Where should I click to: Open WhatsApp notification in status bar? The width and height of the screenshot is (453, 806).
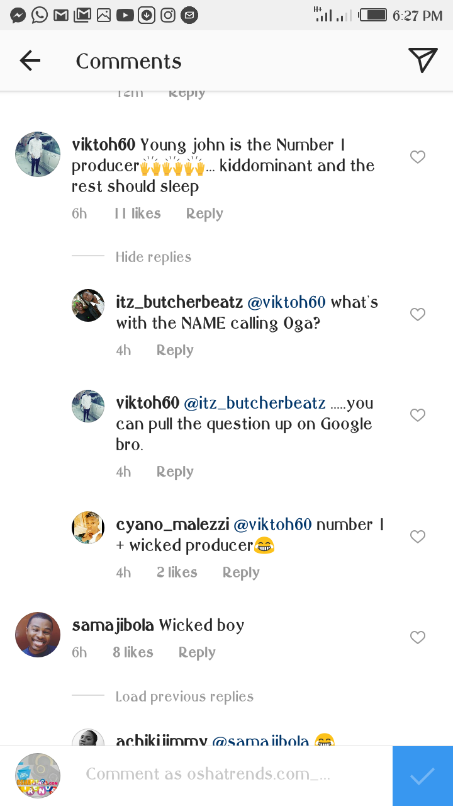coord(40,15)
